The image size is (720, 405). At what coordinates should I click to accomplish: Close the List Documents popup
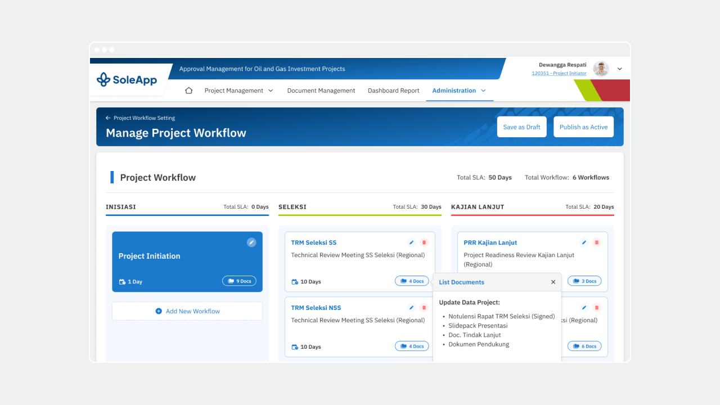point(553,282)
